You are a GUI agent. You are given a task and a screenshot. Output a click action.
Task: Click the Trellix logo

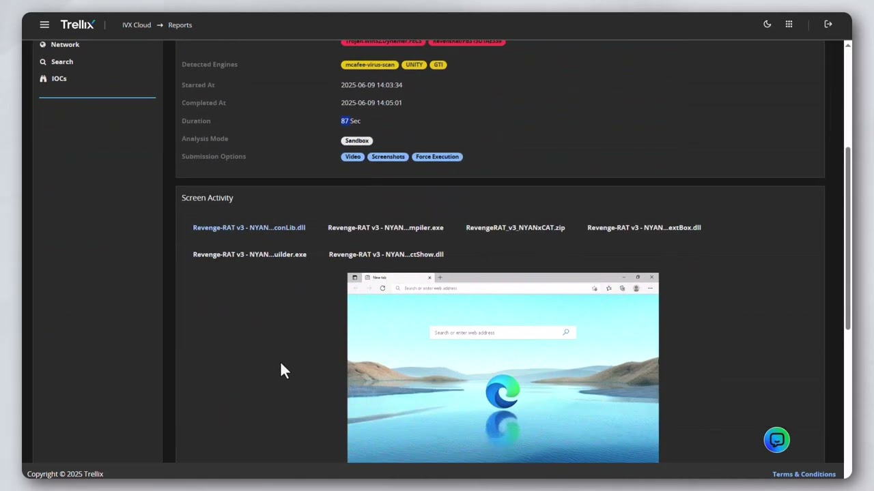(77, 25)
